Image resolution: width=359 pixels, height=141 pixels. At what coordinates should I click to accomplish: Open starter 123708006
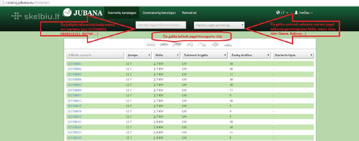pyautogui.click(x=74, y=80)
